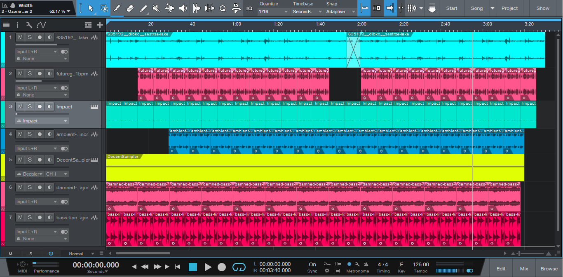
Task: Select the Eraser tool
Action: tap(130, 8)
